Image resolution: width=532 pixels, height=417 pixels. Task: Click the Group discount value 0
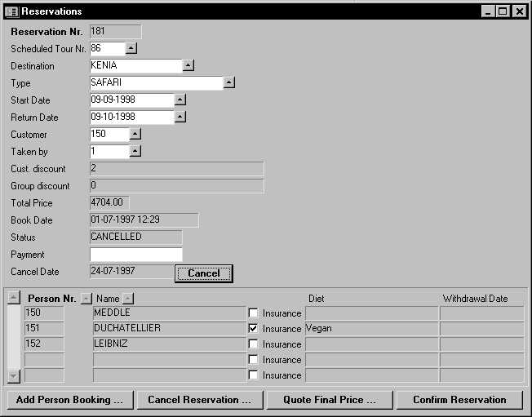click(177, 185)
